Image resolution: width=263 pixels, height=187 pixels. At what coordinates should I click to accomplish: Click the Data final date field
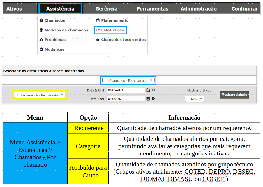pos(126,99)
